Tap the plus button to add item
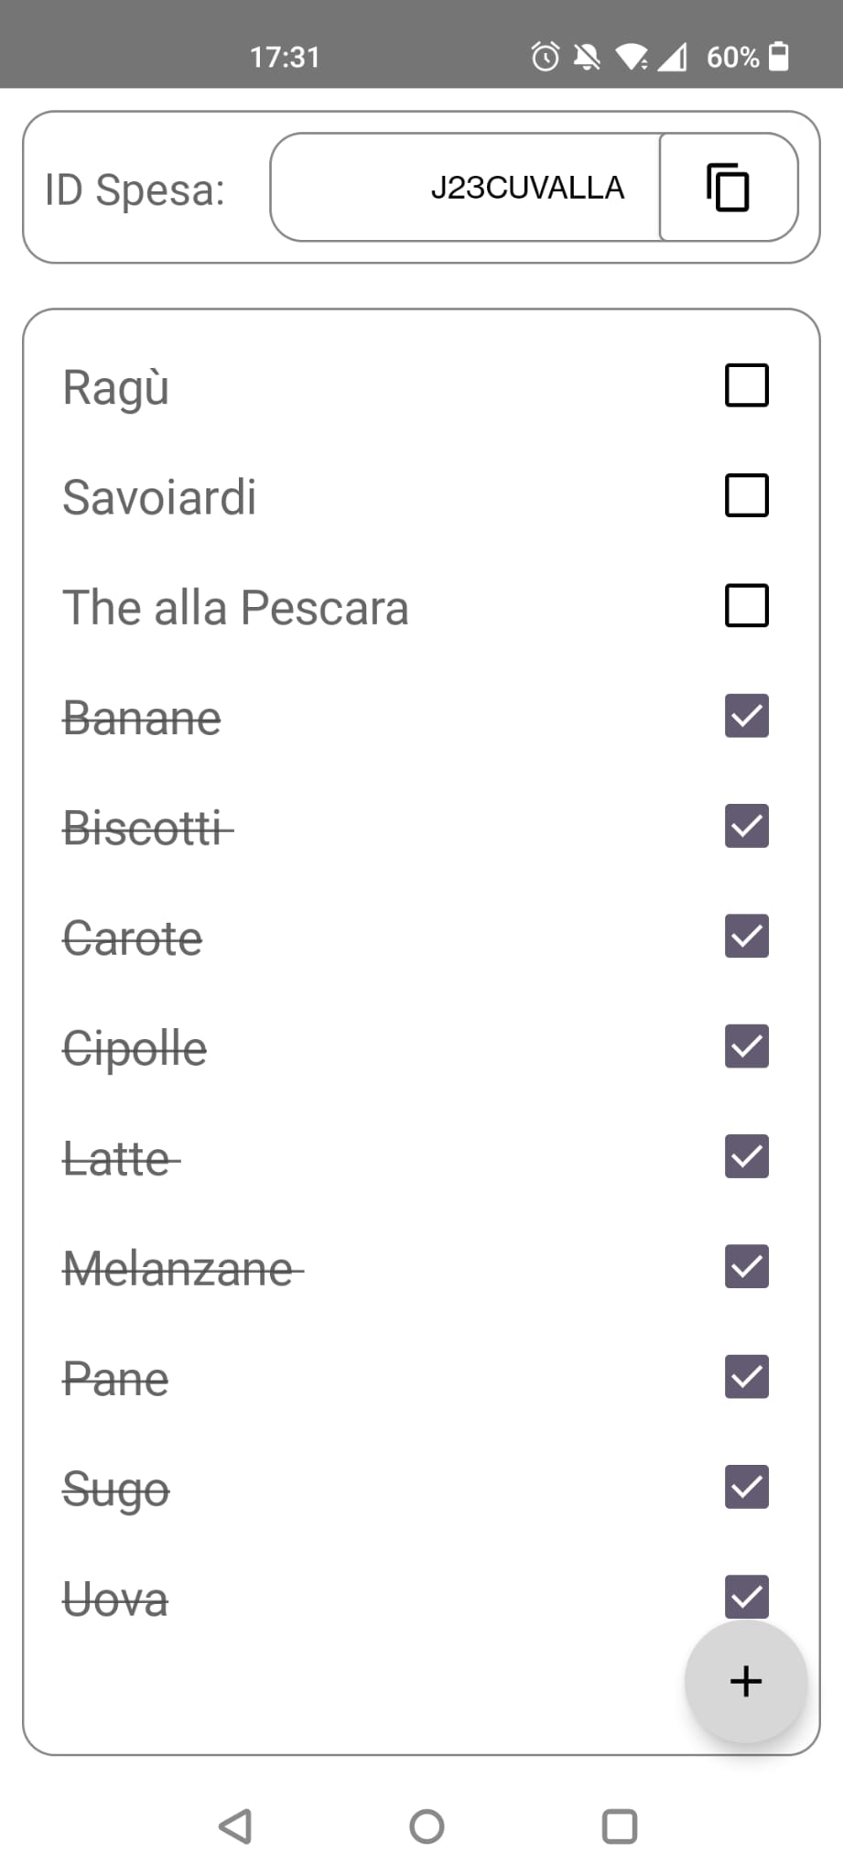The image size is (843, 1875). [746, 1681]
